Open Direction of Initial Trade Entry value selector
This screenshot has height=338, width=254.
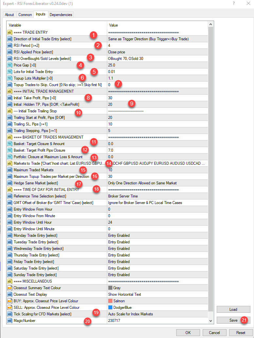[x=158, y=39]
